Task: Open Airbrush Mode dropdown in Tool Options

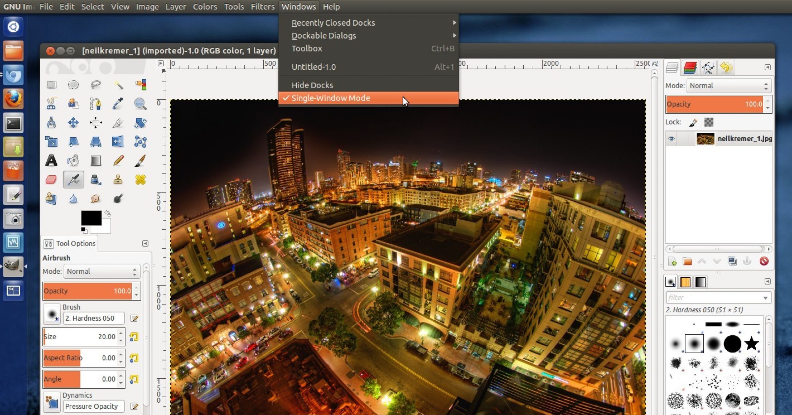Action: (102, 271)
